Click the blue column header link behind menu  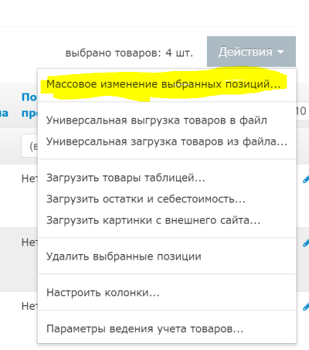click(29, 105)
